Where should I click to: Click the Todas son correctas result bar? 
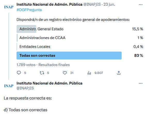pos(69,56)
